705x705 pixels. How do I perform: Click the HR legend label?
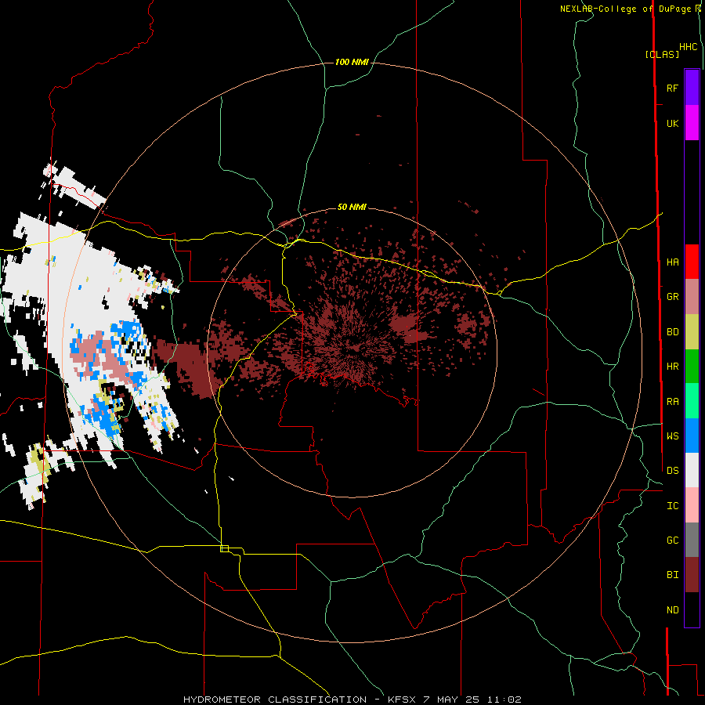tap(672, 367)
